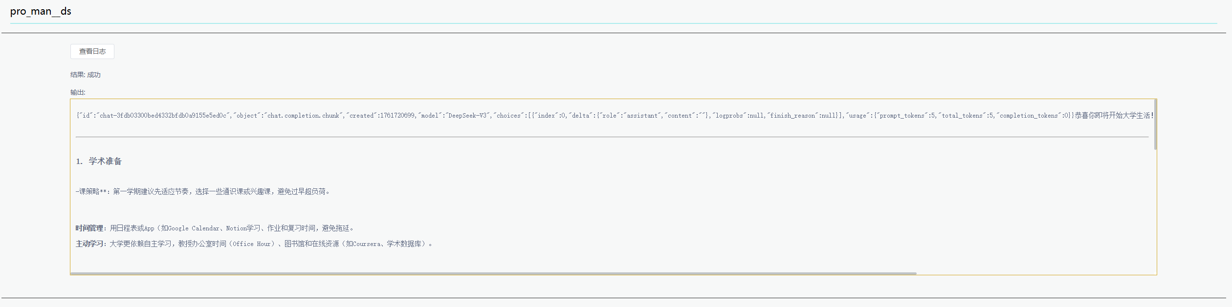Click the bold 时间管理 text
The image size is (1232, 307).
pyautogui.click(x=89, y=228)
